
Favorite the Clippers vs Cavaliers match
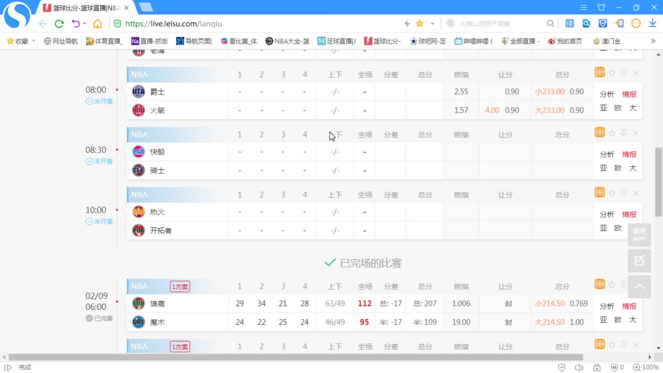click(x=612, y=133)
